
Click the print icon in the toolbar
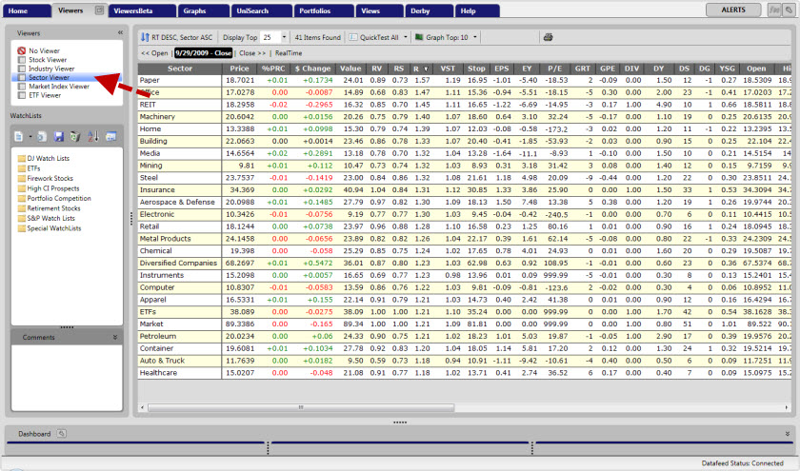548,37
